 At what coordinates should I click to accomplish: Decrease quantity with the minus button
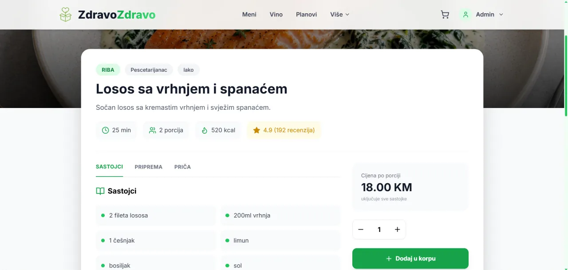point(361,229)
